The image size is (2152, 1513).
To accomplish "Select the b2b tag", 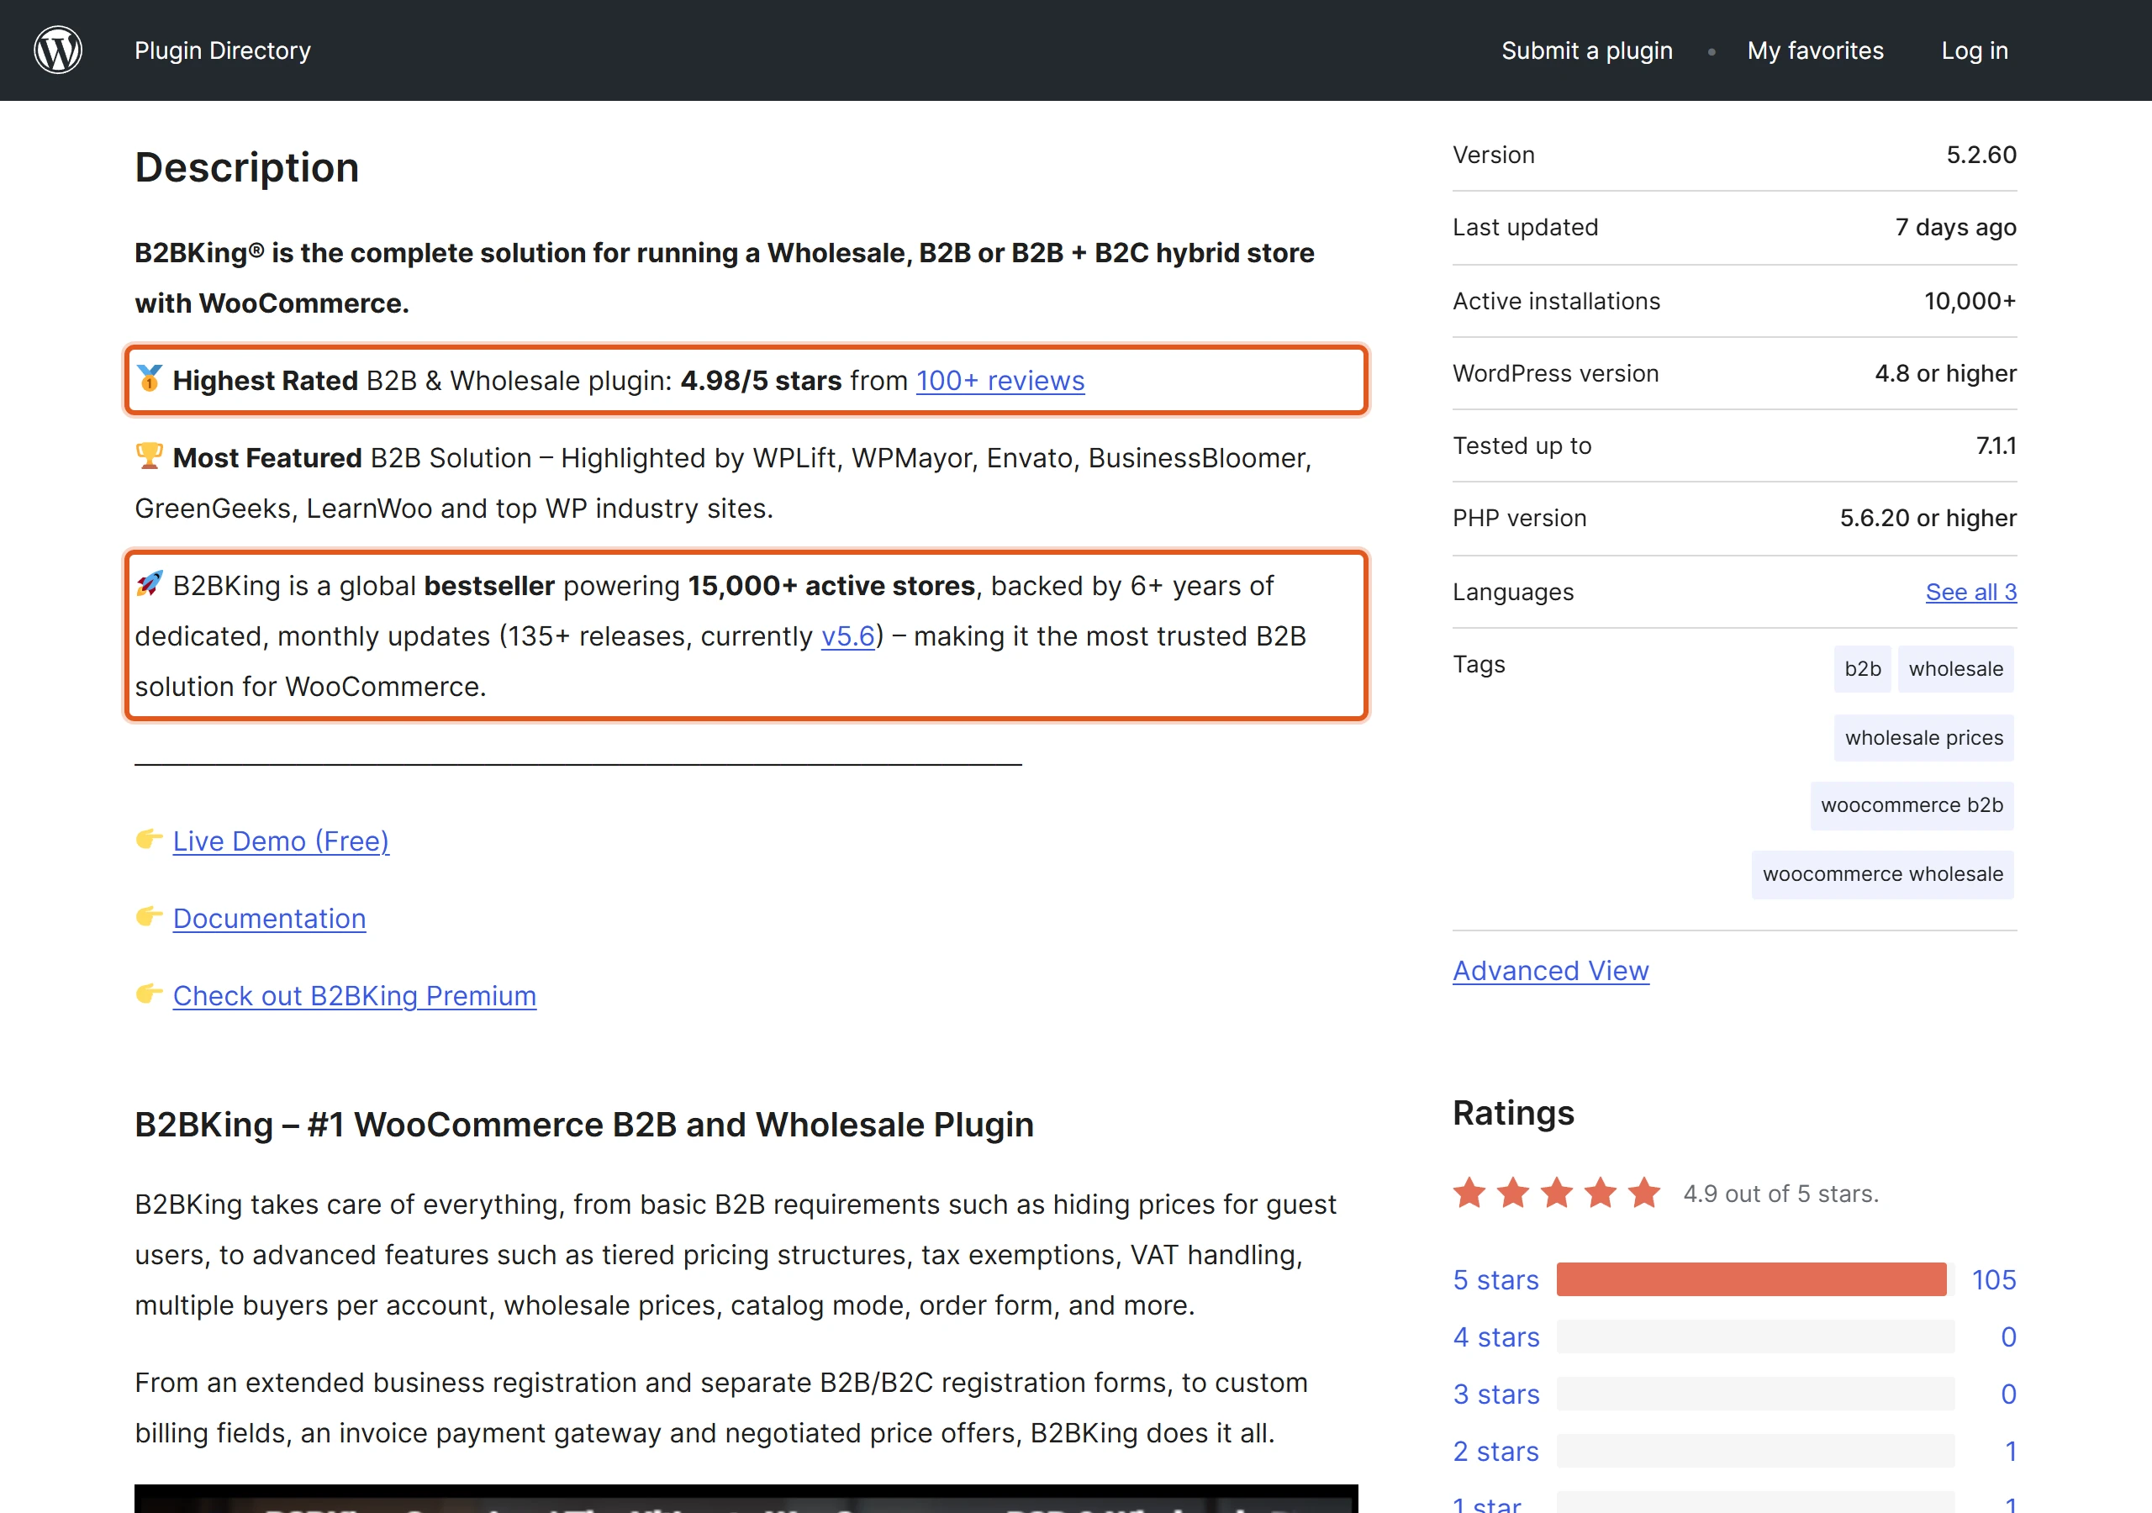I will [x=1861, y=669].
